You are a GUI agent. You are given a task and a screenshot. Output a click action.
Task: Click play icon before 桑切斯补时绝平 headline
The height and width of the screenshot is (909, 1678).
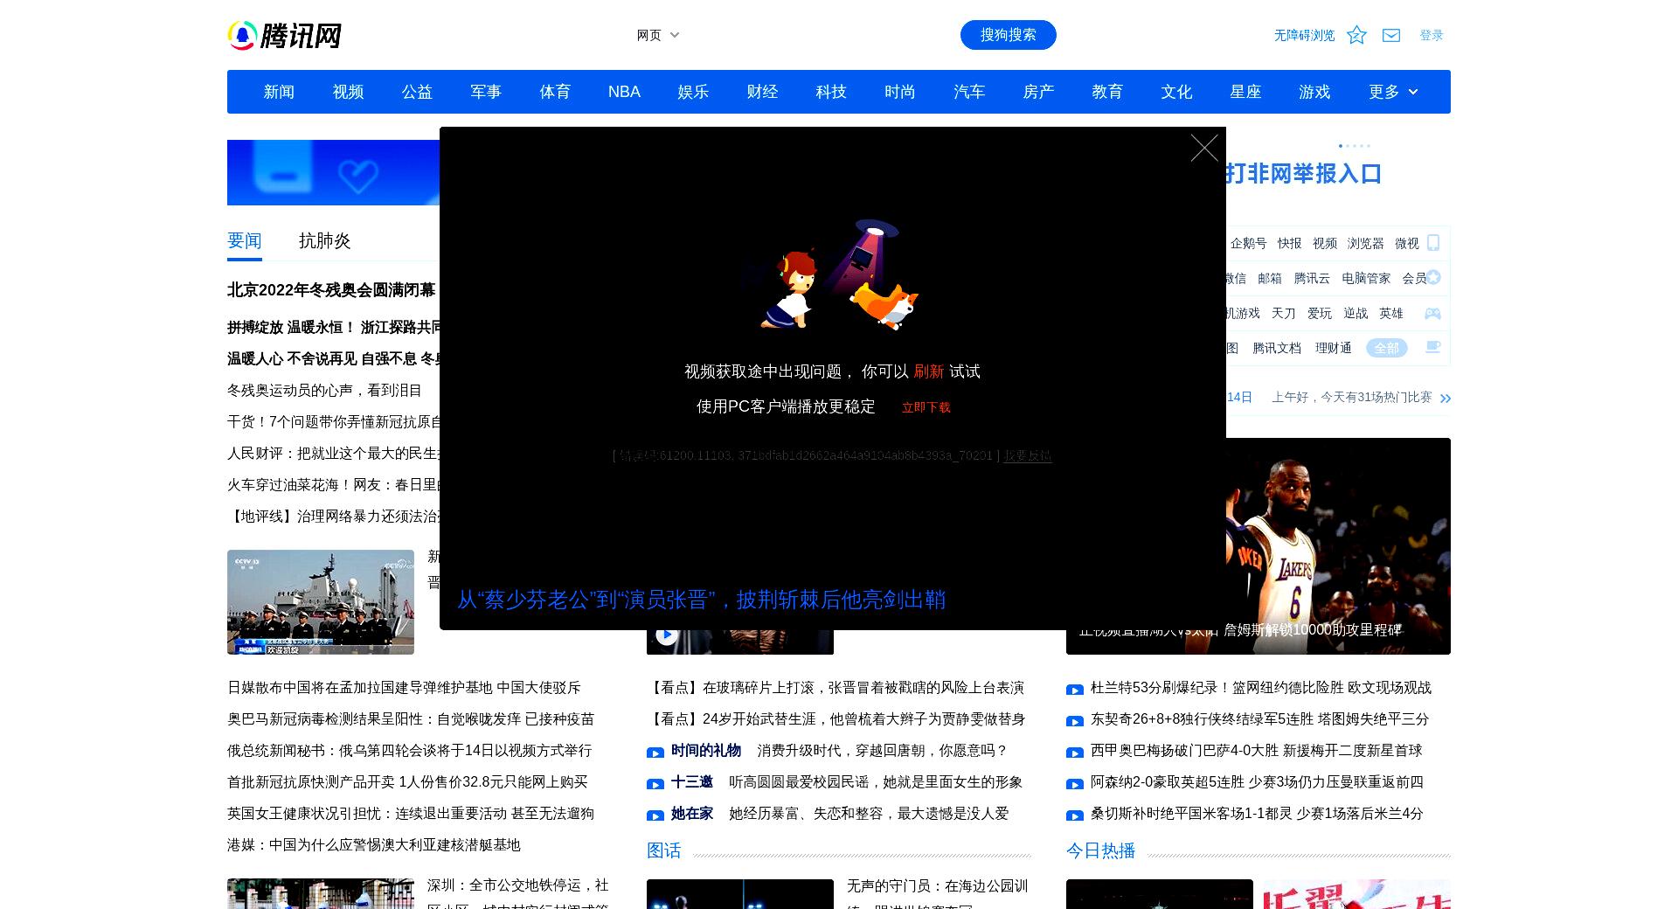click(x=1075, y=815)
